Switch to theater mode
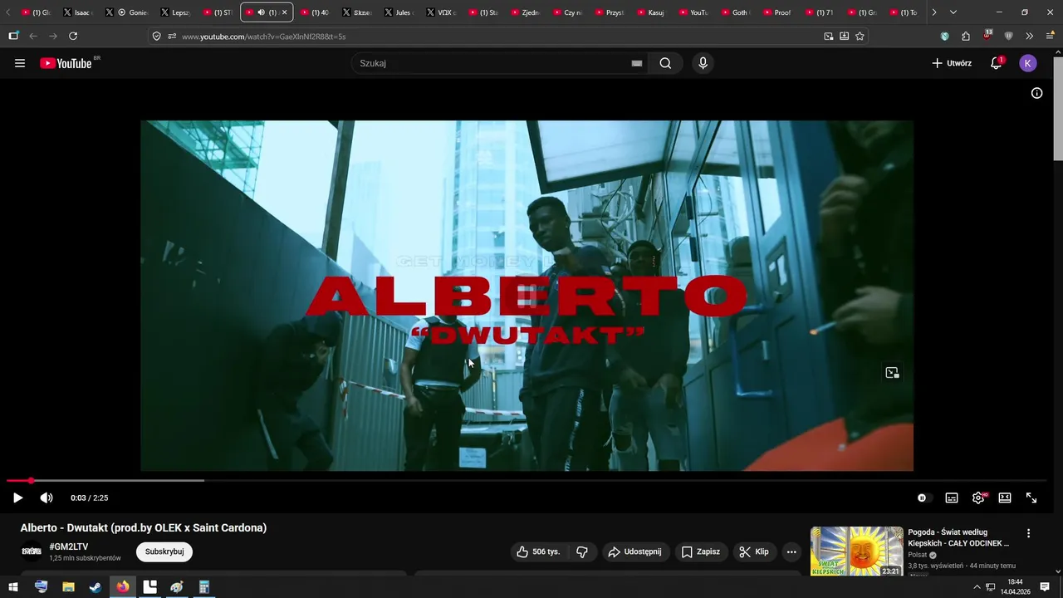This screenshot has width=1063, height=598. tap(1005, 498)
